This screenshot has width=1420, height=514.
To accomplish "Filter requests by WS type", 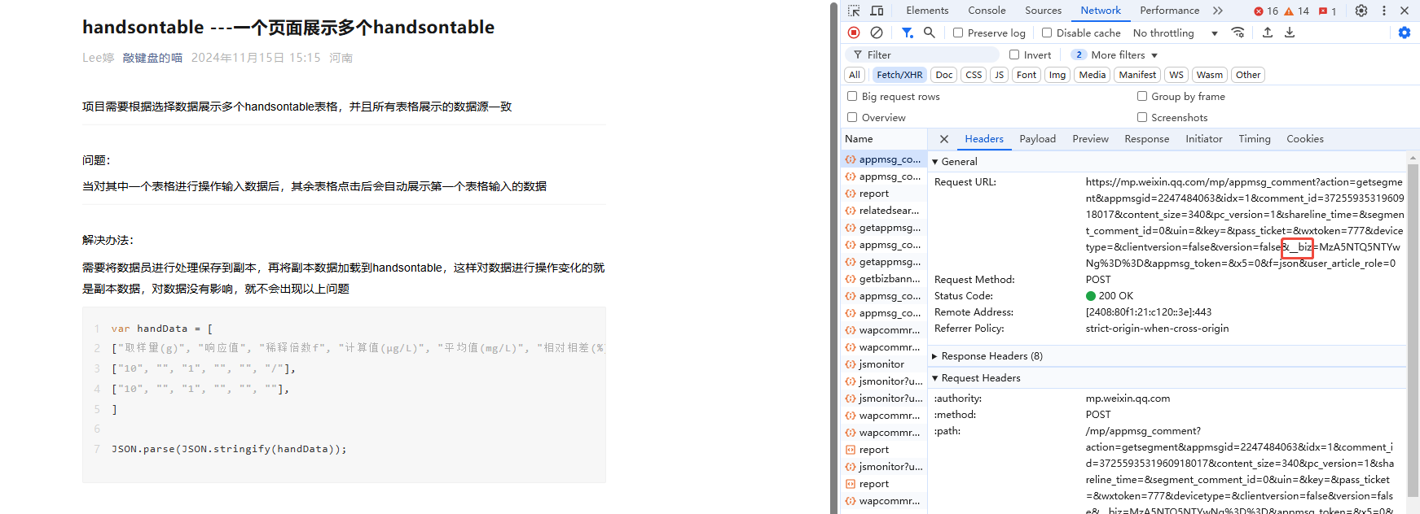I will [1176, 75].
